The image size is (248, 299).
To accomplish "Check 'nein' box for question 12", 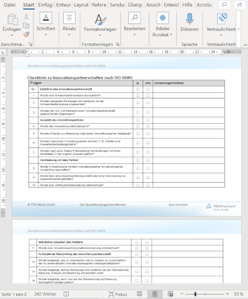I will (x=146, y=262).
